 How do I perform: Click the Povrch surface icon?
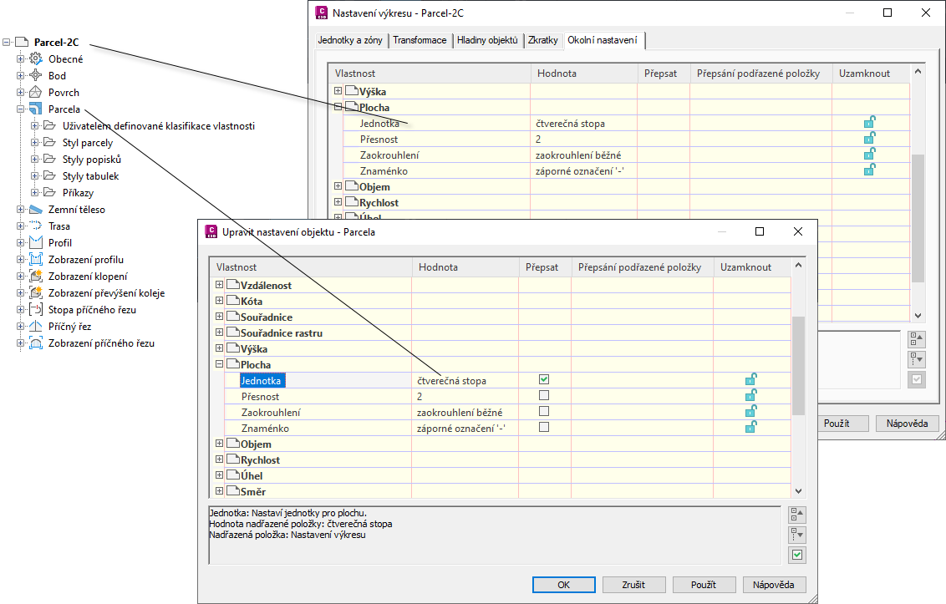pos(36,93)
